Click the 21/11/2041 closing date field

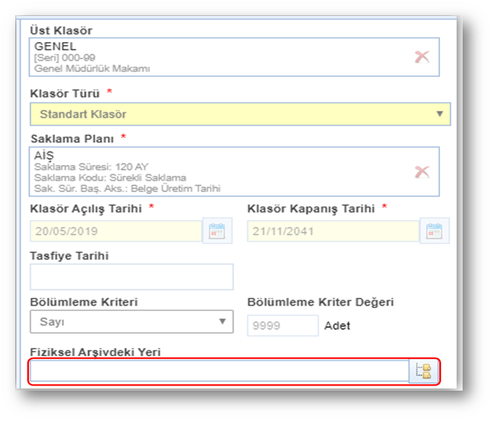click(x=333, y=231)
